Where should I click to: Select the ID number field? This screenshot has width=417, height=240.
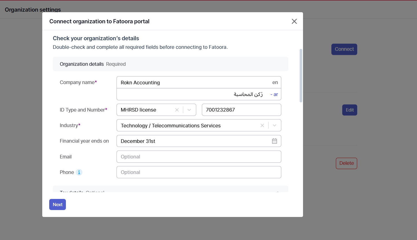[241, 110]
